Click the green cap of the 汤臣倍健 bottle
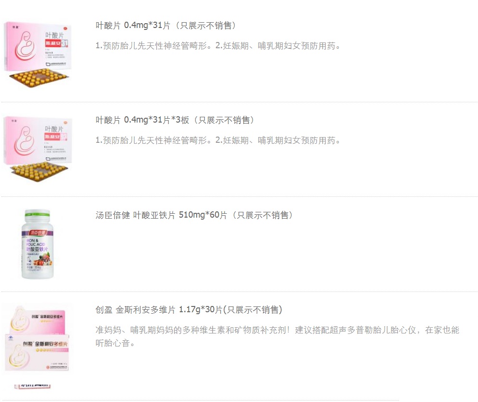This screenshot has height=402, width=478. [x=37, y=212]
